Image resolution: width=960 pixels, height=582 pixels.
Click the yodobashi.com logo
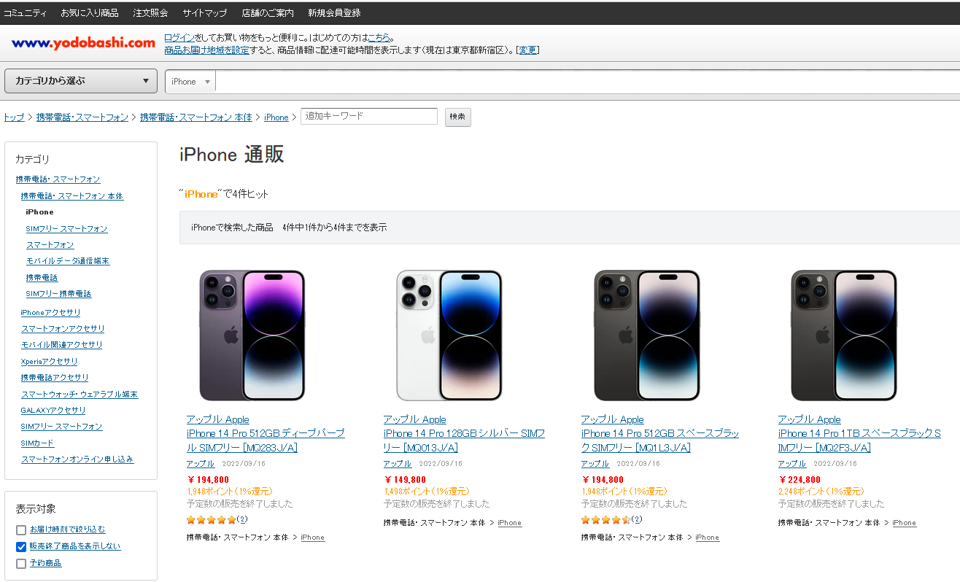83,43
